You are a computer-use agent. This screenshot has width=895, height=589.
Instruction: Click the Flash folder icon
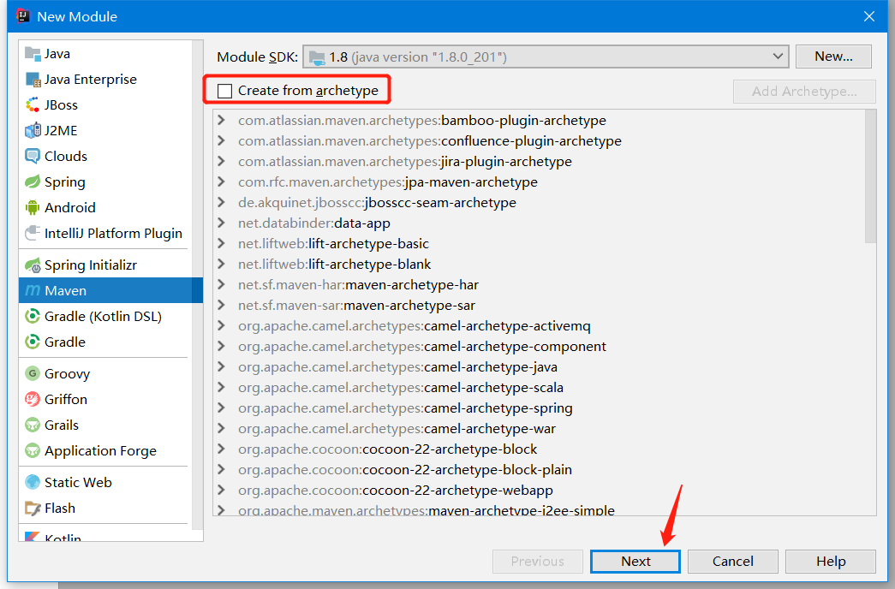click(x=33, y=508)
